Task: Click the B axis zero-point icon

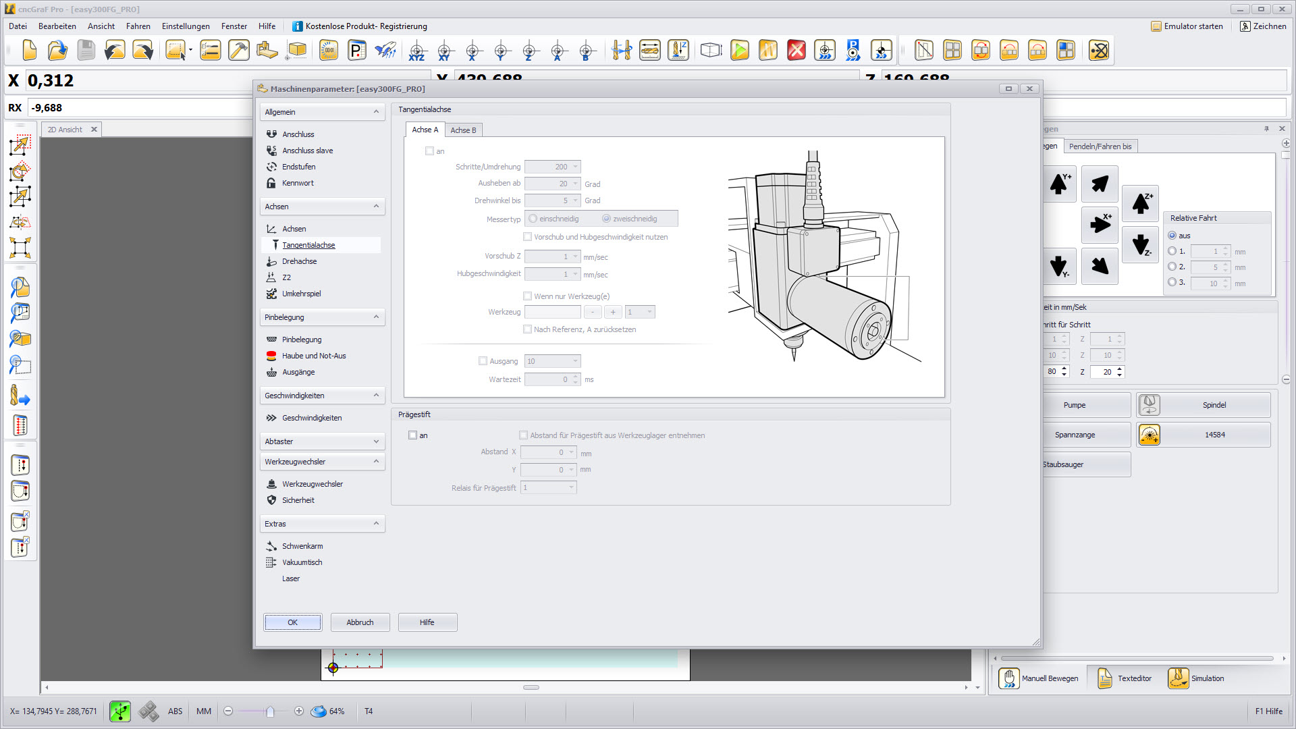Action: coord(586,51)
